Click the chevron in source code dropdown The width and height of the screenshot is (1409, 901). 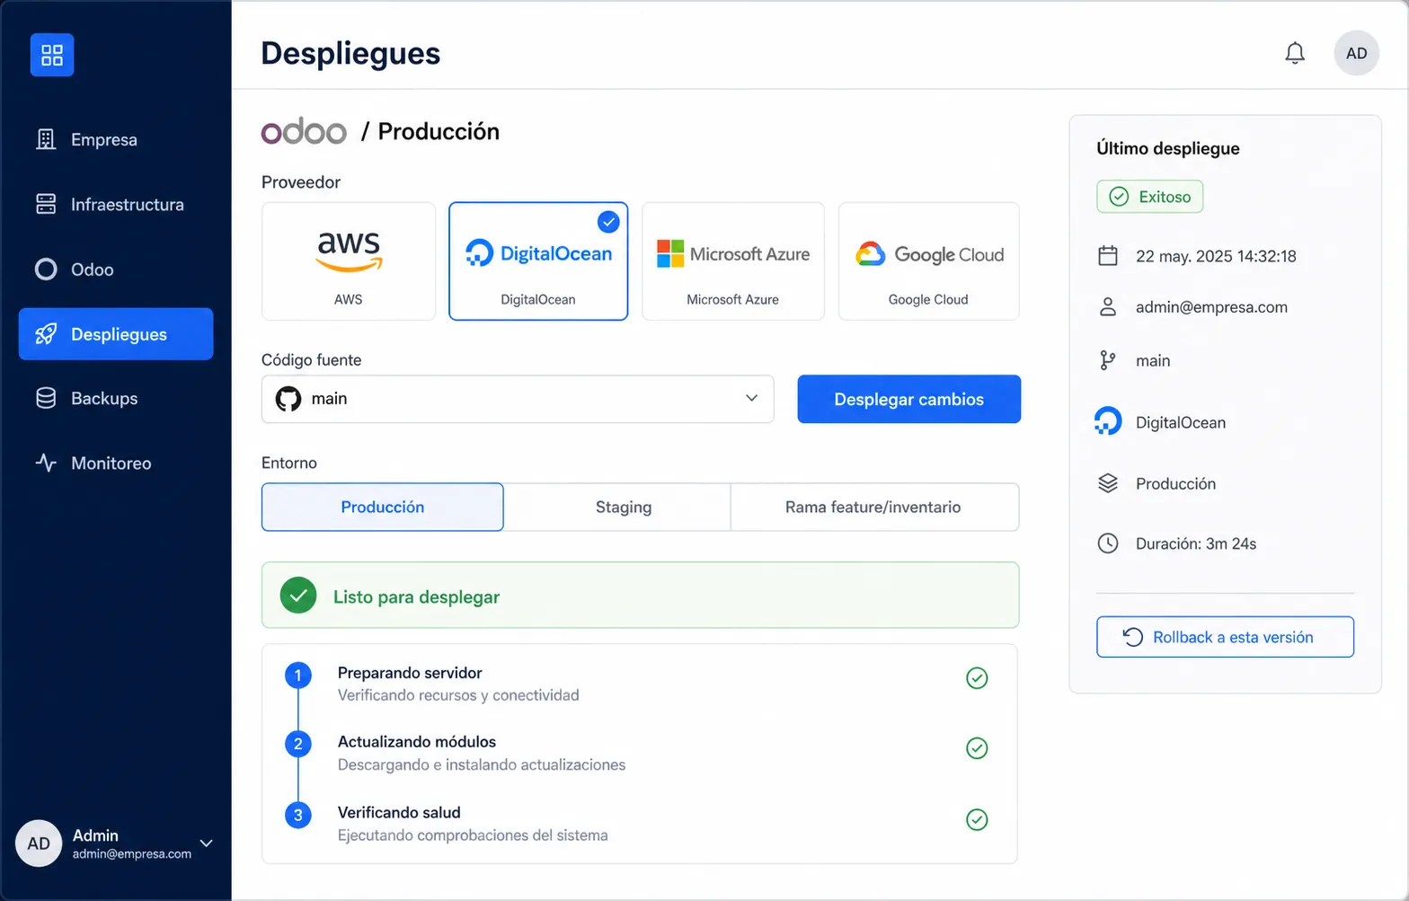[751, 398]
